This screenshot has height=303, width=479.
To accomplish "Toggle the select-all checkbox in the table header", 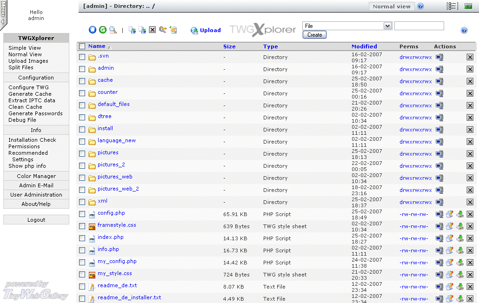I will coord(82,46).
